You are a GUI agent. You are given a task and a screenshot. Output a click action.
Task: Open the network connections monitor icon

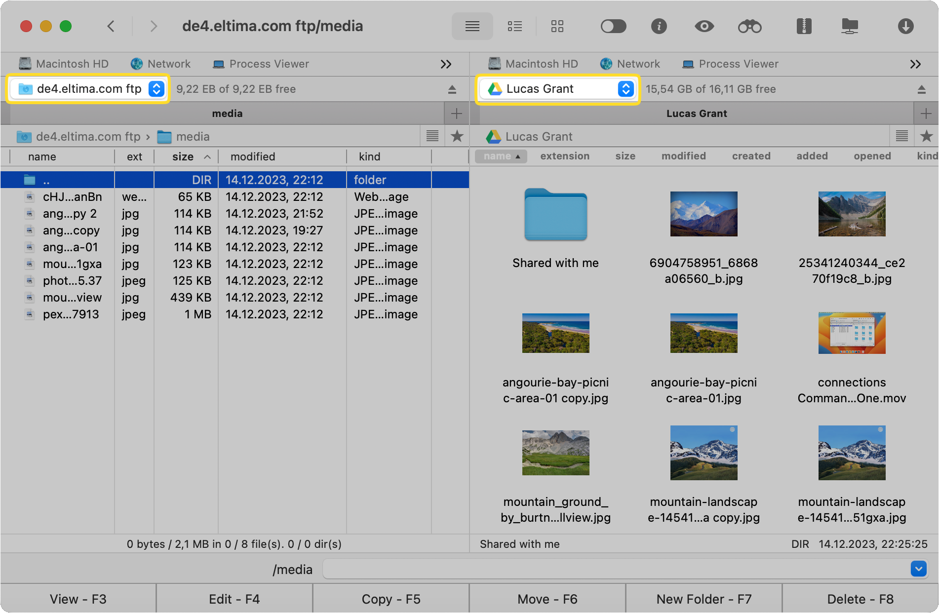point(850,26)
